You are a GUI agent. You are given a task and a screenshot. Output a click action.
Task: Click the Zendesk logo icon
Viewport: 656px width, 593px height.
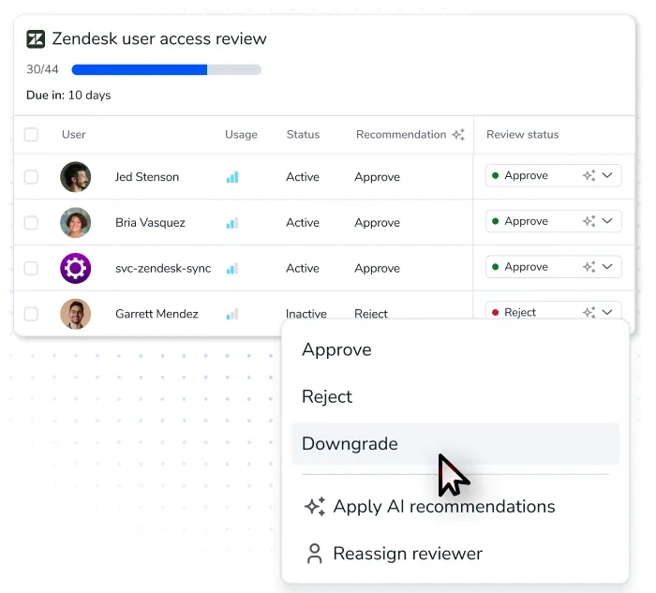coord(36,39)
